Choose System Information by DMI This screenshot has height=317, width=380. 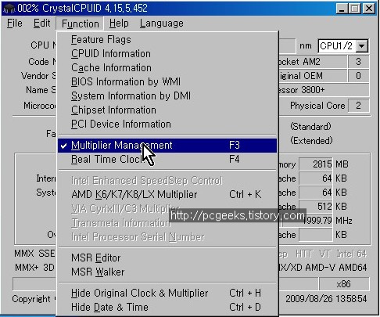pyautogui.click(x=167, y=96)
